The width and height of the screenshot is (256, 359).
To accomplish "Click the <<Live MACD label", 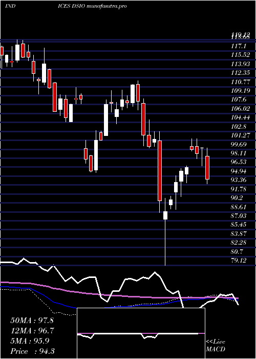I will pos(216,346).
